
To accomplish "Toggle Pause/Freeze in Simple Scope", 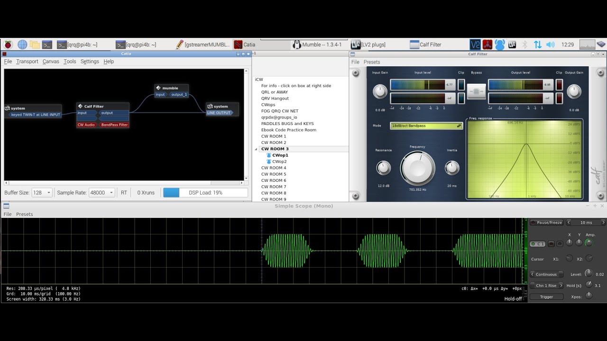I will click(546, 223).
